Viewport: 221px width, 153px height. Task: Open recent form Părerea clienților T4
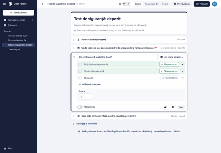tap(18, 40)
